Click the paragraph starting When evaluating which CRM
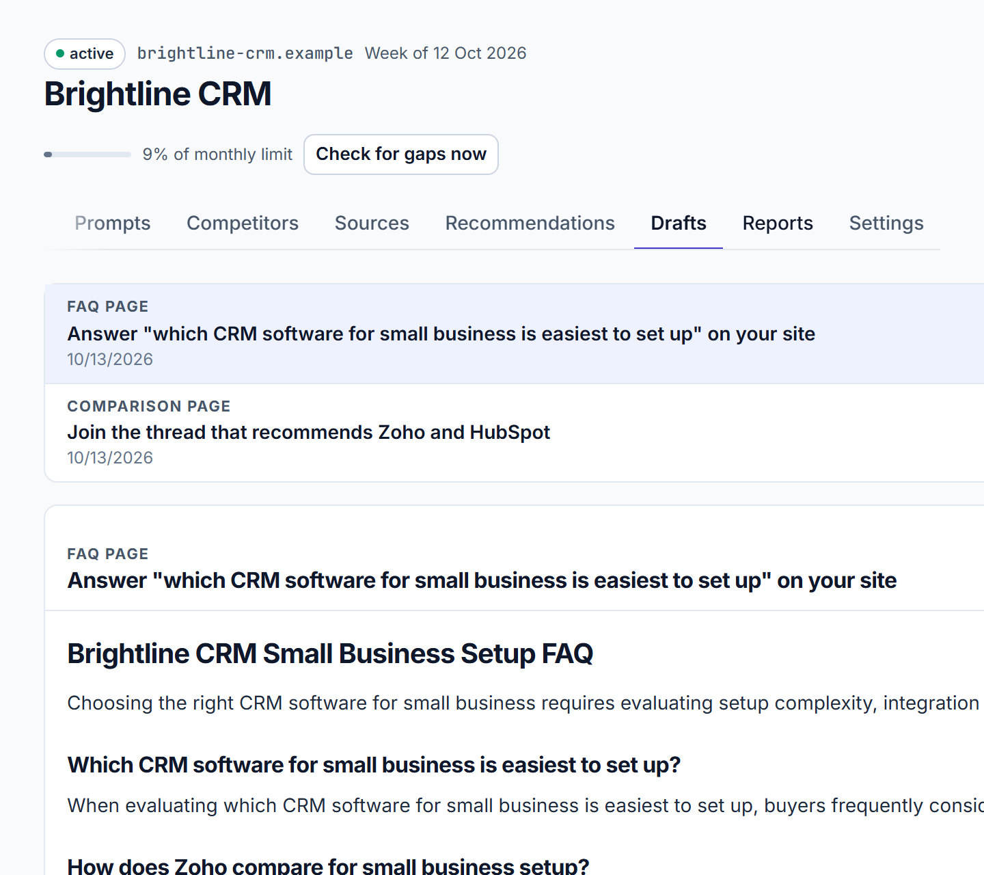 coord(525,805)
